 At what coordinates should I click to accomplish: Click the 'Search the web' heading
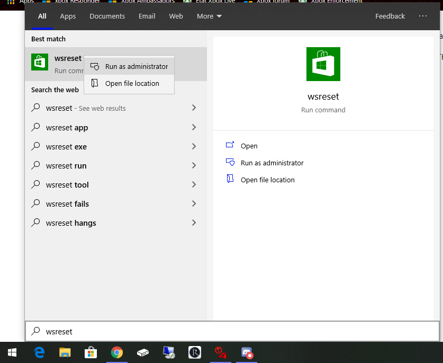[55, 90]
